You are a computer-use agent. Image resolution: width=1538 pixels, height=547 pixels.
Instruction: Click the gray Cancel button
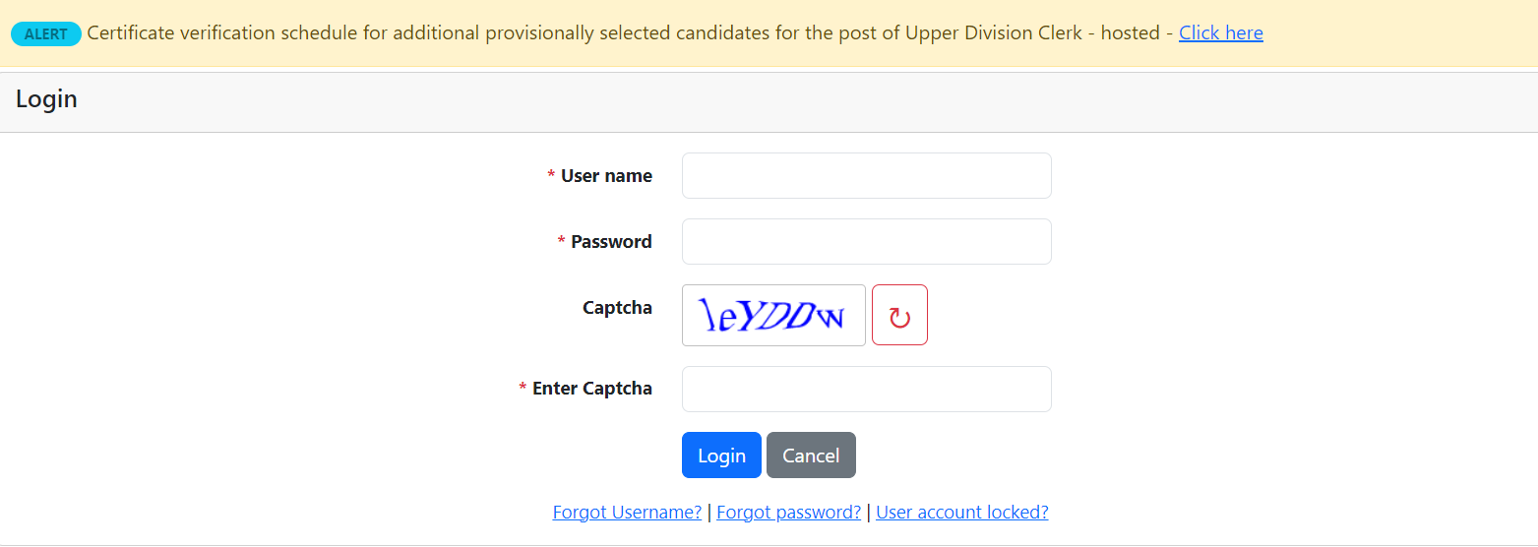pos(811,456)
